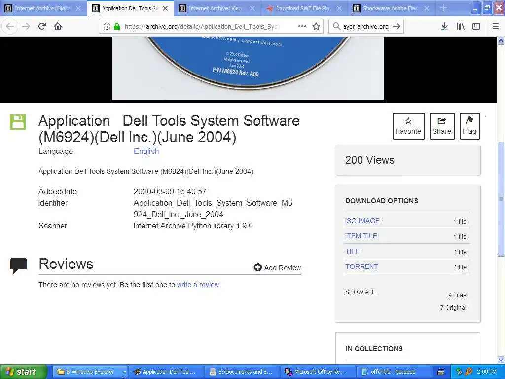Share this archive item

coord(442,126)
